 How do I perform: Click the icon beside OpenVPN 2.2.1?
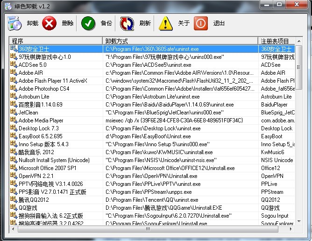[x=14, y=176]
